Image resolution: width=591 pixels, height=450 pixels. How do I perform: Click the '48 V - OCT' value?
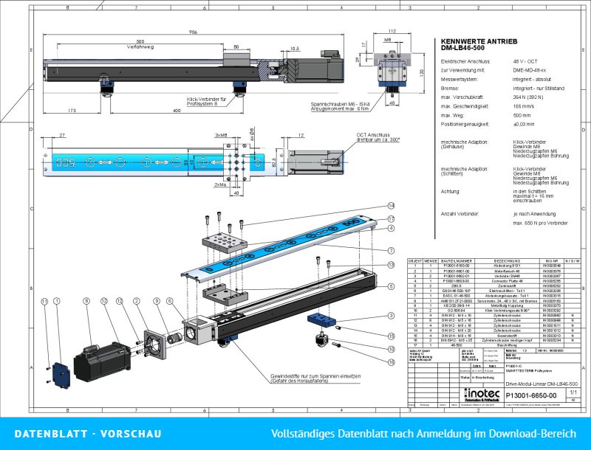click(525, 61)
